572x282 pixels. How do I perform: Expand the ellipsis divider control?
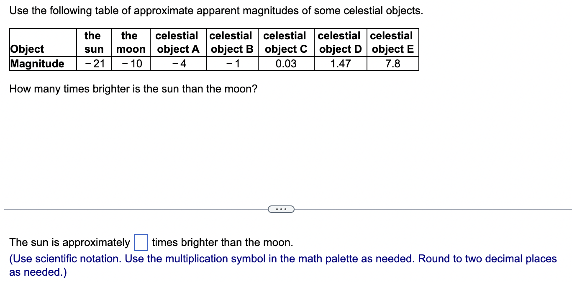(281, 209)
